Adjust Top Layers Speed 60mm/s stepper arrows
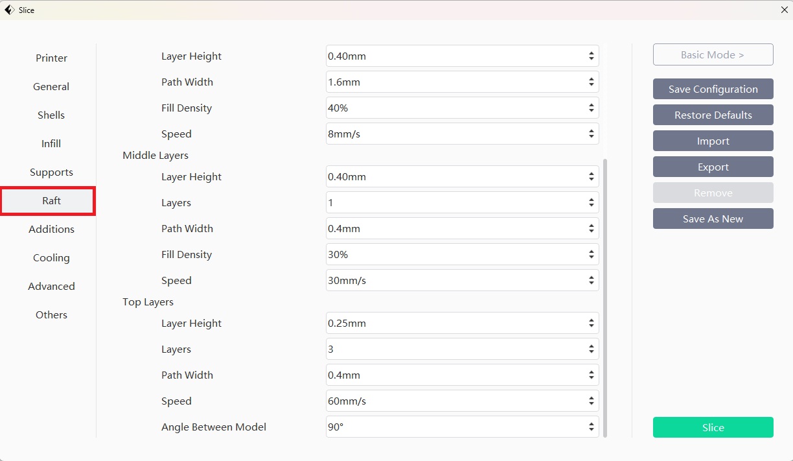 pyautogui.click(x=591, y=401)
